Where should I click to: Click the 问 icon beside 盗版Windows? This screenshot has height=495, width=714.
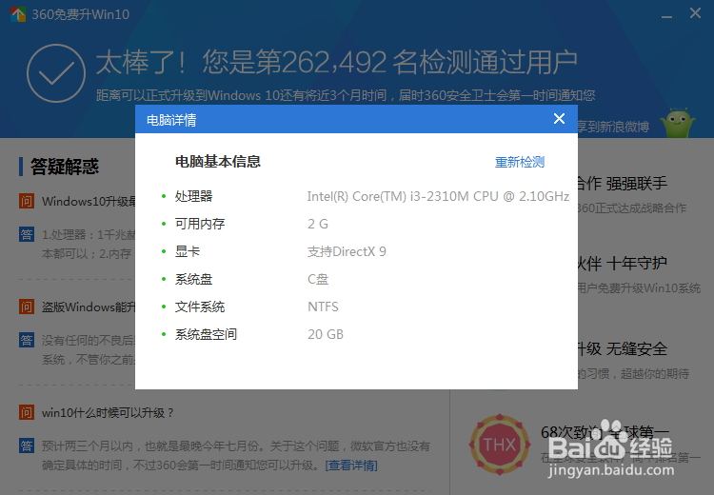[27, 307]
